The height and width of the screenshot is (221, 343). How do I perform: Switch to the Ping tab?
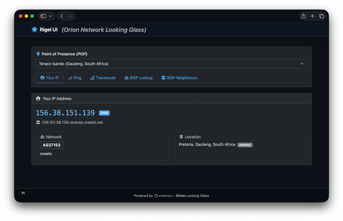click(x=74, y=78)
